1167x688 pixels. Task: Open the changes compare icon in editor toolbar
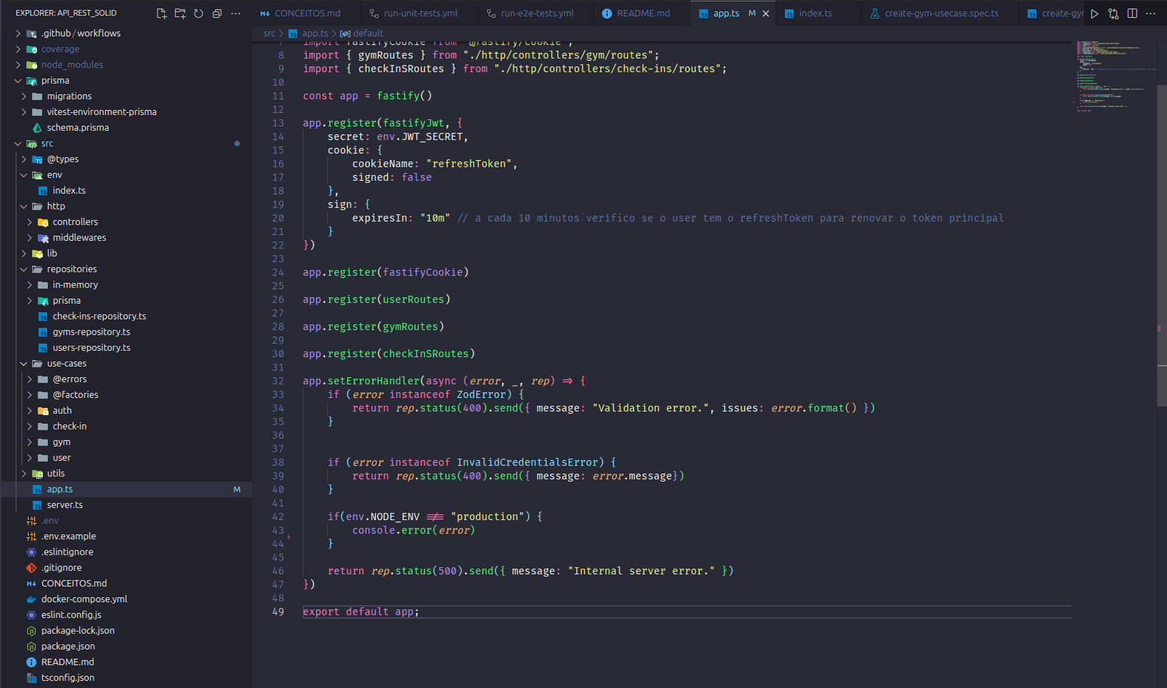(1113, 14)
